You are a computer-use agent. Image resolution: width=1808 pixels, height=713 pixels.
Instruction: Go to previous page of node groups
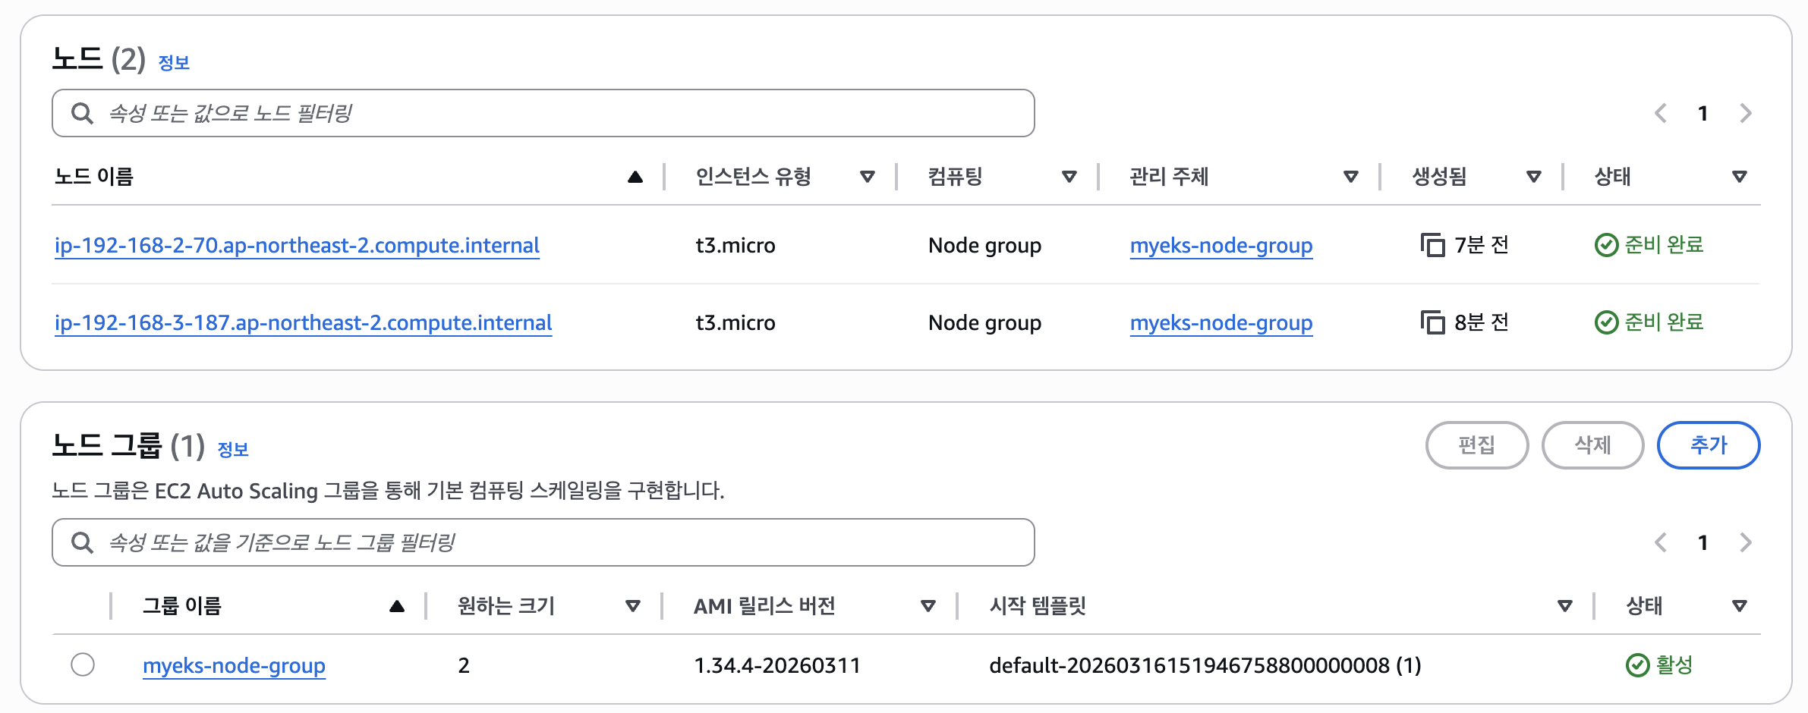click(x=1661, y=543)
